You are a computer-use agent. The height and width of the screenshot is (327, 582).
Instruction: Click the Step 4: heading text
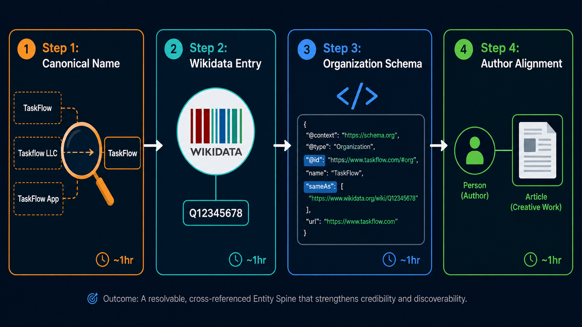coord(500,48)
